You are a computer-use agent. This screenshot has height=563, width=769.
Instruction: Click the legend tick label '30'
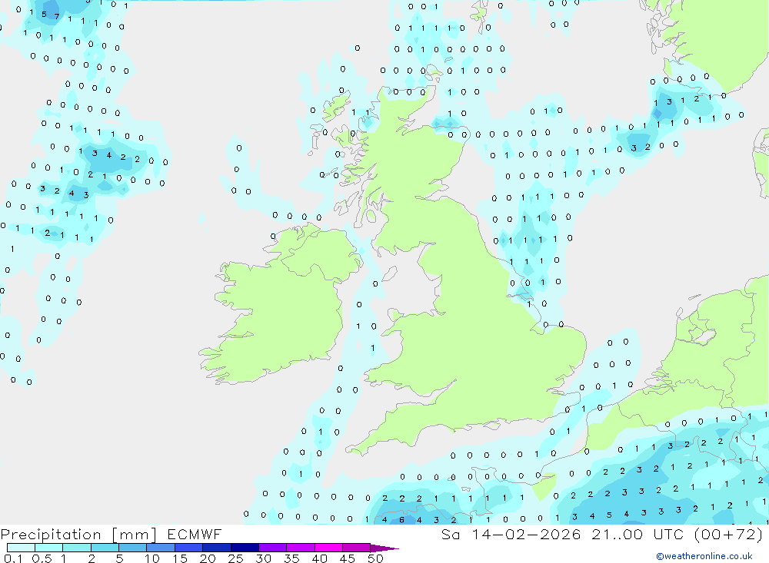(263, 558)
